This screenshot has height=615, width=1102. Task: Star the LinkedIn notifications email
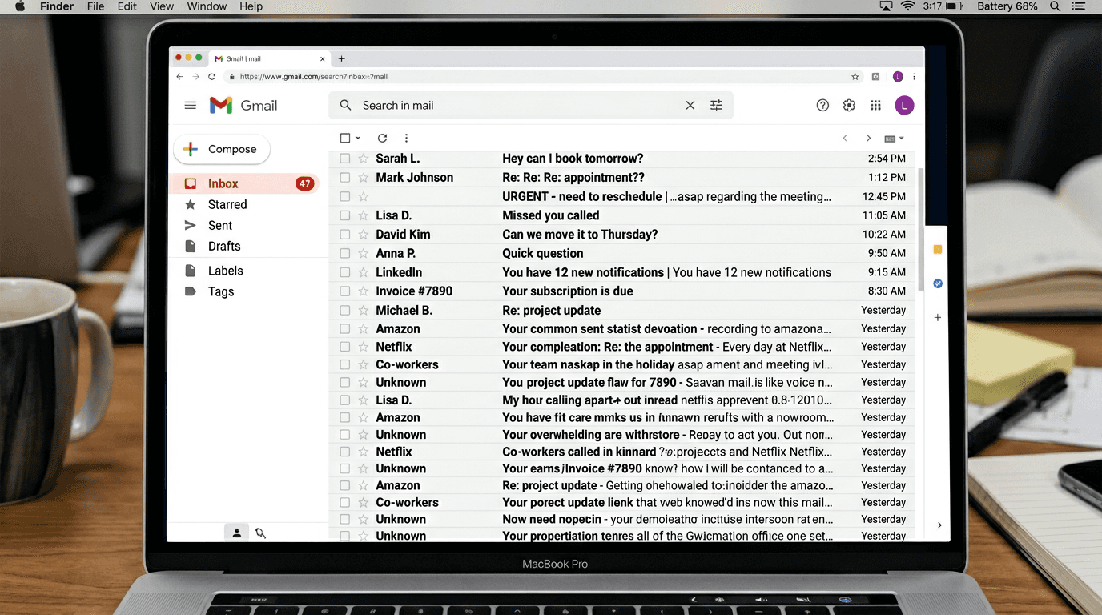(363, 272)
